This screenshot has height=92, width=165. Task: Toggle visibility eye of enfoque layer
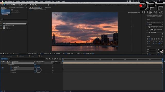[x=1, y=63]
